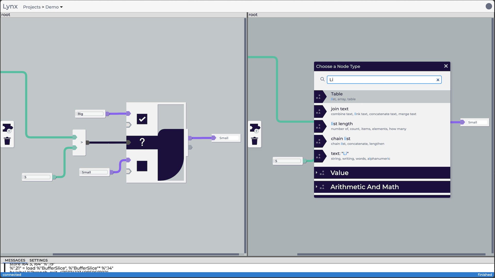Click the dark false-branch square box
The width and height of the screenshot is (495, 278).
(142, 166)
